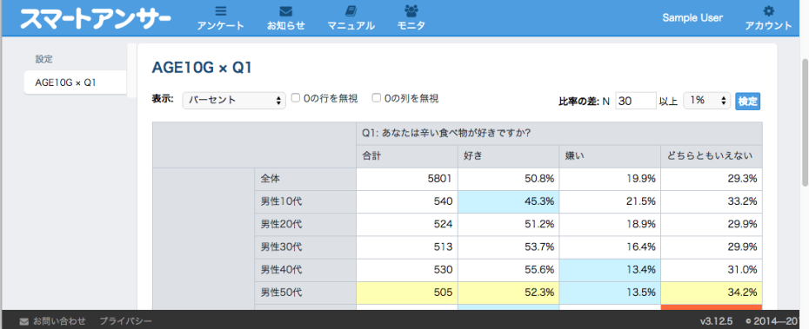Open the アンケート list icon
Screen dimensions: 809x329
tap(220, 10)
